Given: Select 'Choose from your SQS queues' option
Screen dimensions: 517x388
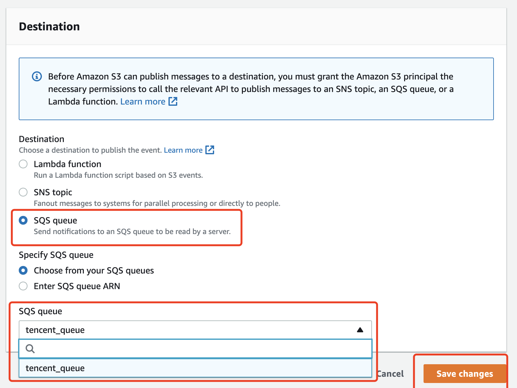Looking at the screenshot, I should point(23,270).
